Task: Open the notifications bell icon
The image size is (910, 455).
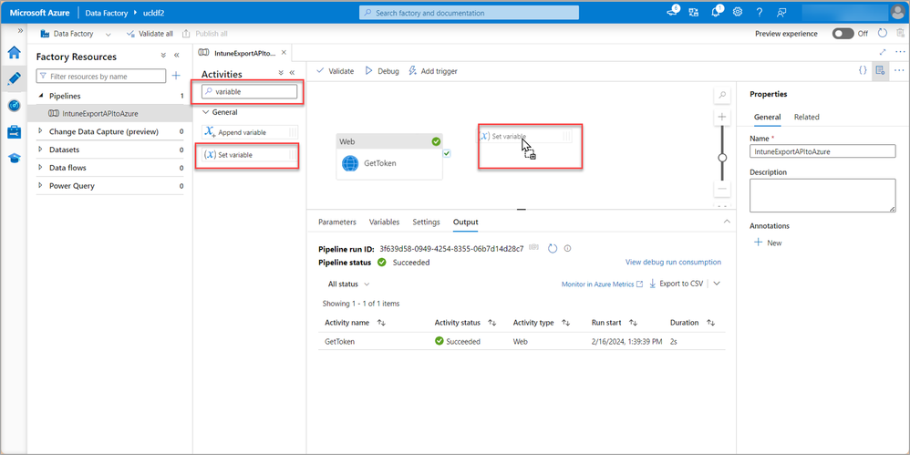Action: (716, 12)
